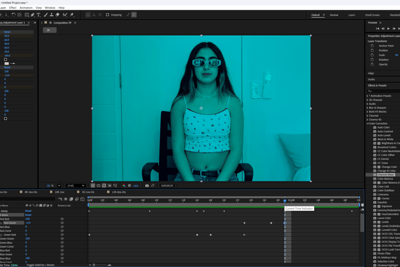The width and height of the screenshot is (400, 267).
Task: Open the (Full) resolution dropdown
Action: 76,186
